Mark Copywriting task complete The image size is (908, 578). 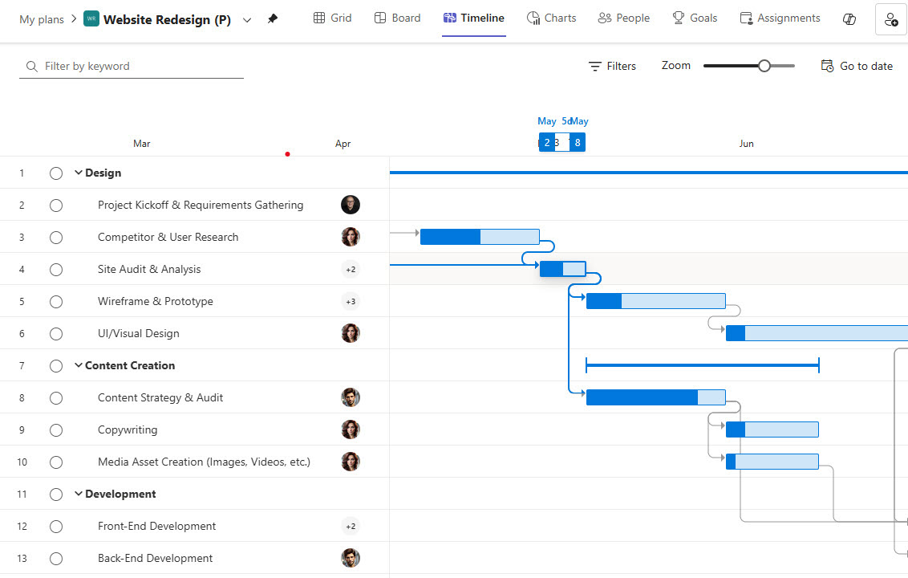[x=56, y=430]
